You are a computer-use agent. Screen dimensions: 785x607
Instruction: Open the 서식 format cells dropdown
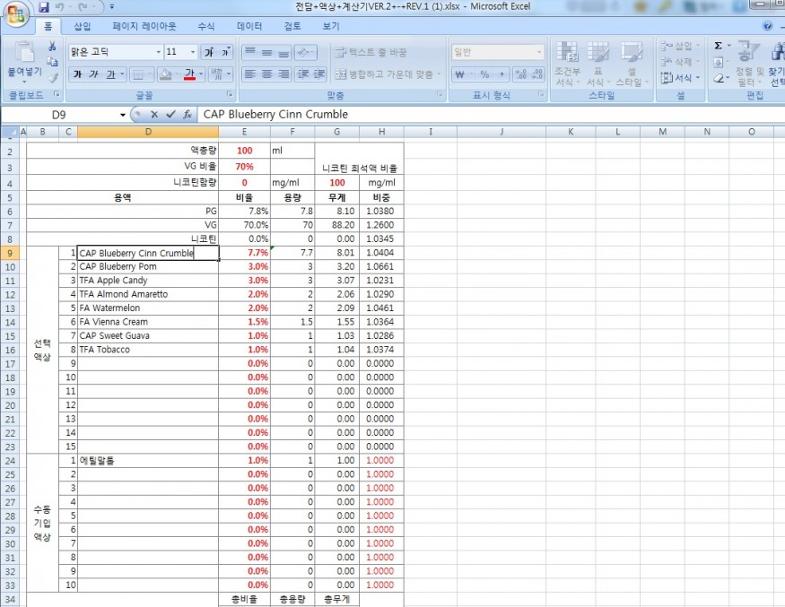[680, 78]
